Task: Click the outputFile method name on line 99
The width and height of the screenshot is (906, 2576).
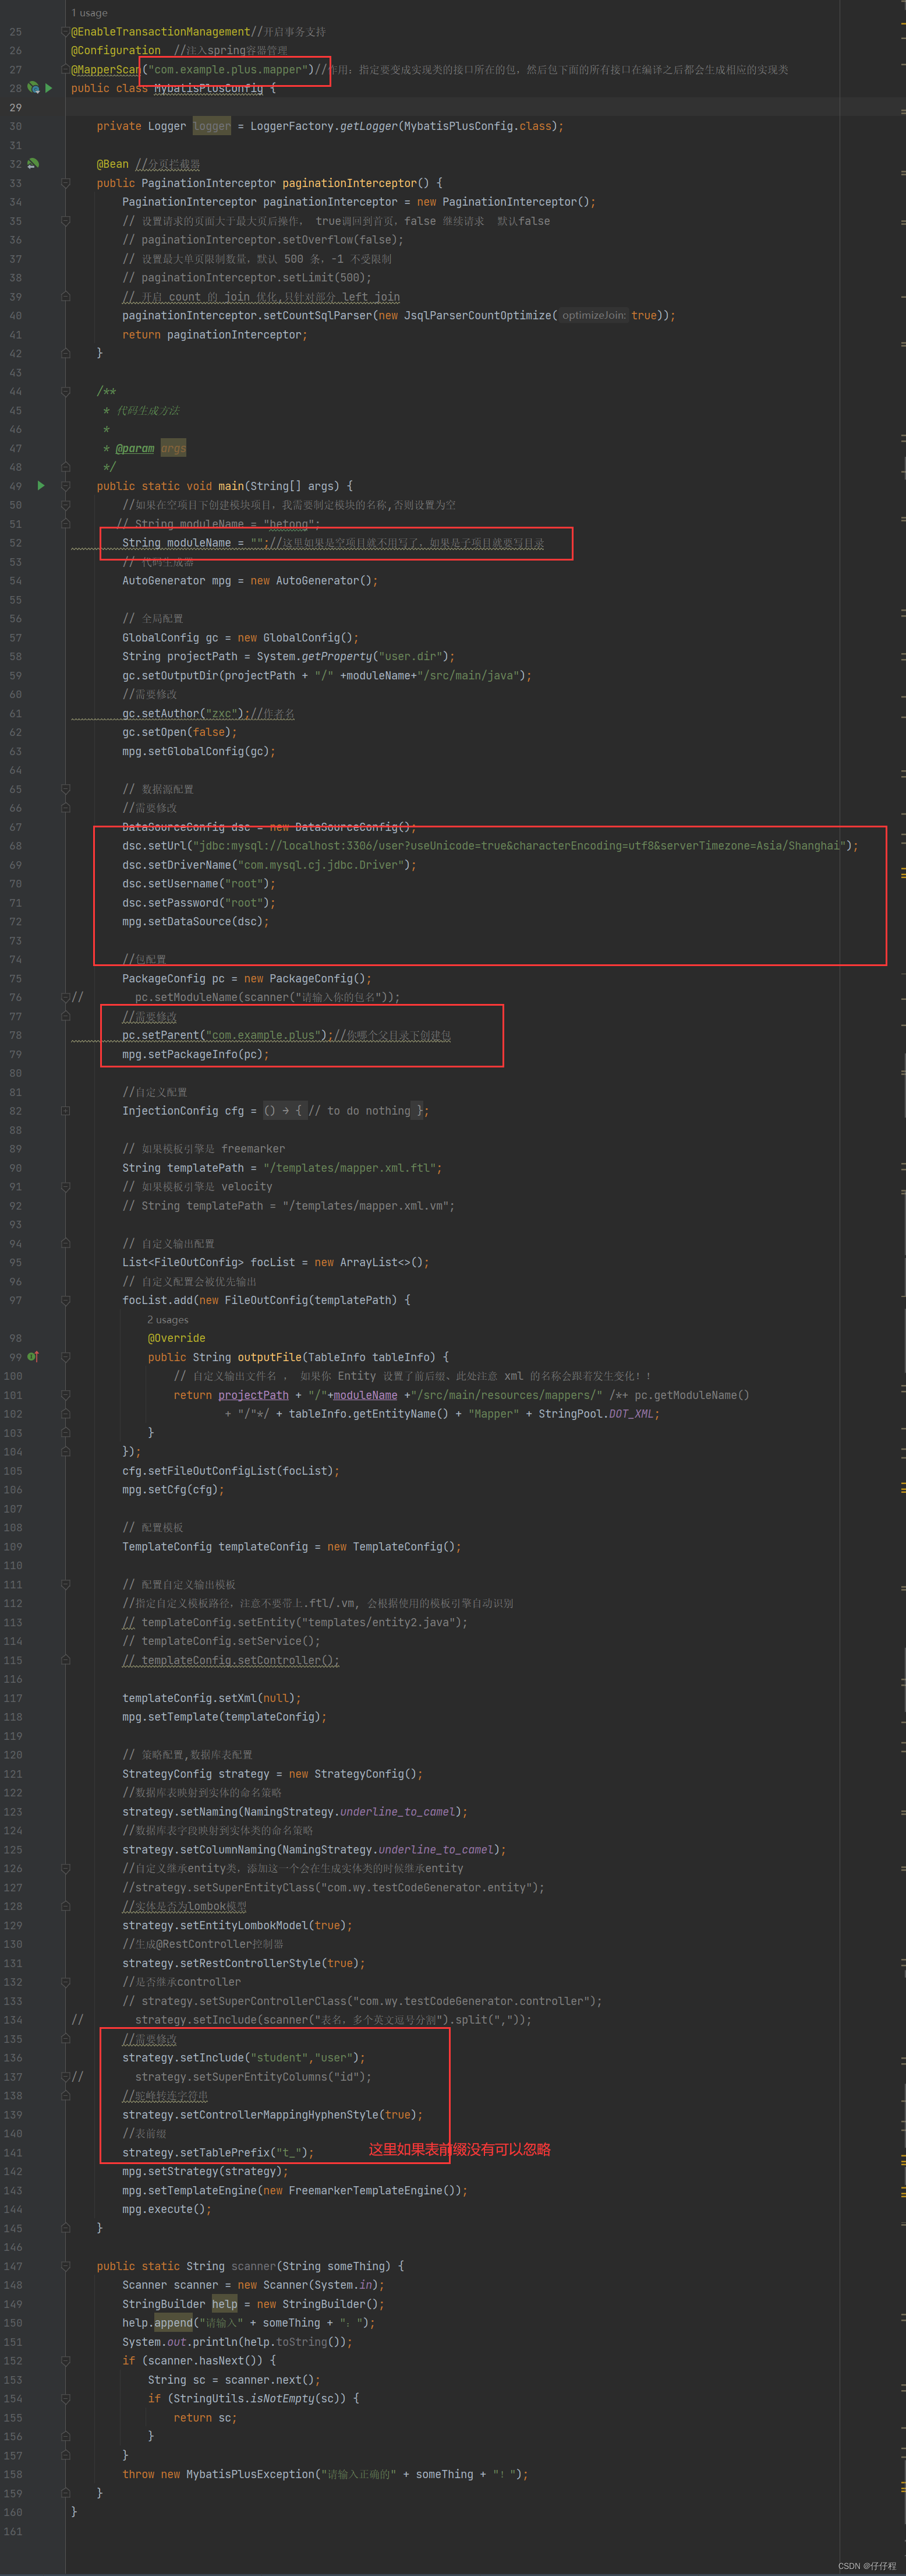Action: 270,1357
